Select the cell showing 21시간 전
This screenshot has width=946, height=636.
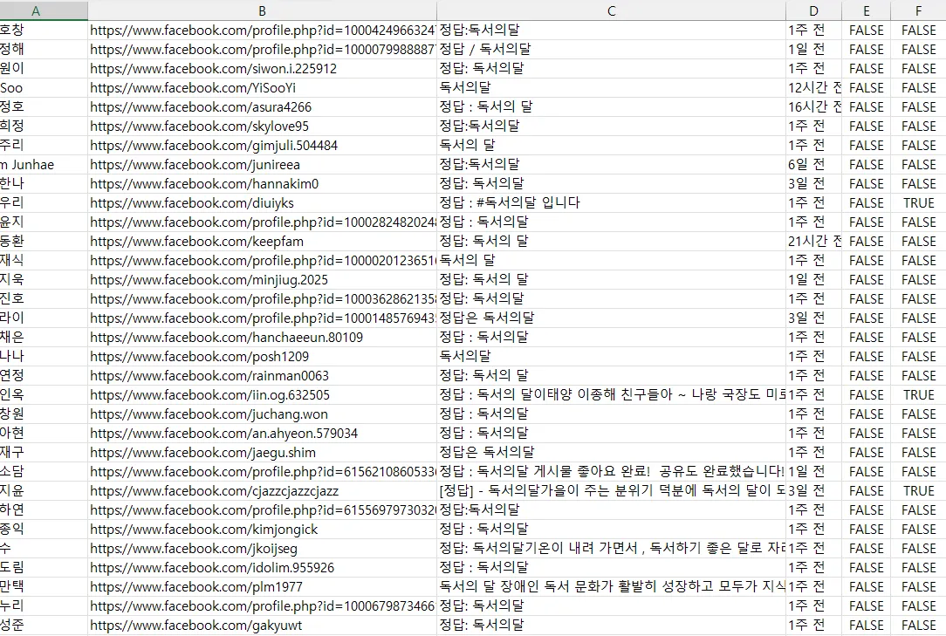click(812, 241)
